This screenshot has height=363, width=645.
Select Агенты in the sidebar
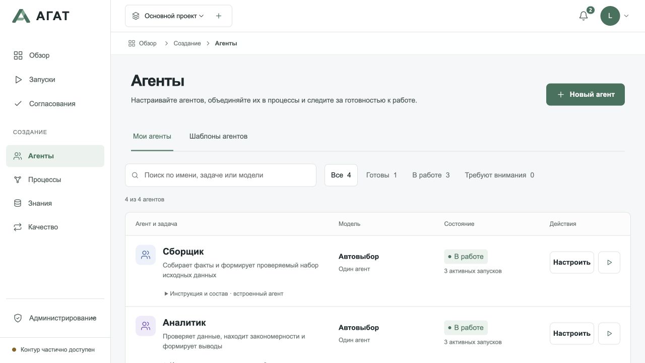55,156
